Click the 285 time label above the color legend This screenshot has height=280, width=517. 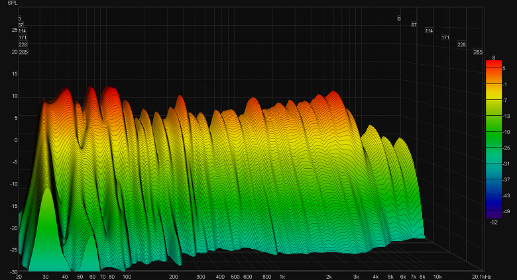click(477, 52)
